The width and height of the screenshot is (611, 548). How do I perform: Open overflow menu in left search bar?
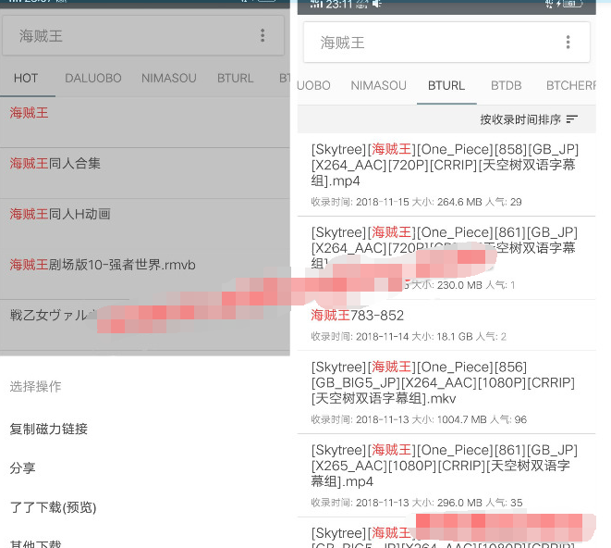[x=263, y=35]
